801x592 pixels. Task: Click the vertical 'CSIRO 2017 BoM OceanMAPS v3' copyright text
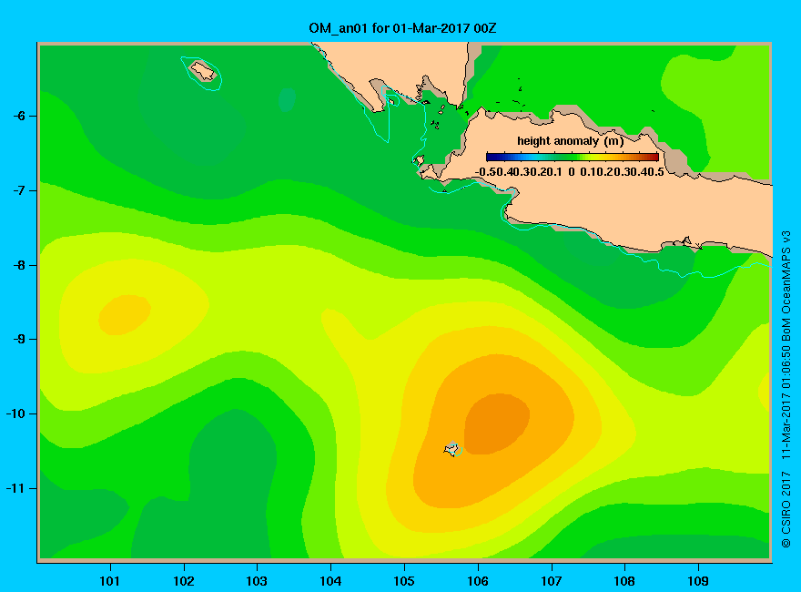(x=786, y=389)
